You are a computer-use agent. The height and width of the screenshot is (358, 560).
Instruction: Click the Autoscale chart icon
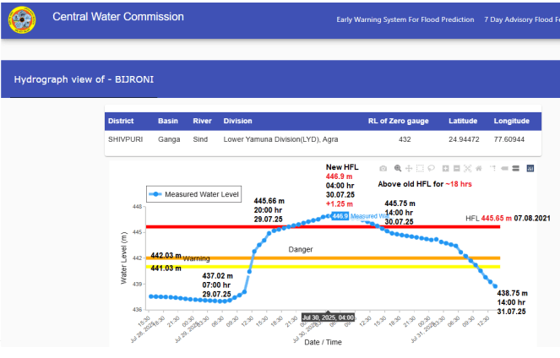coord(467,169)
